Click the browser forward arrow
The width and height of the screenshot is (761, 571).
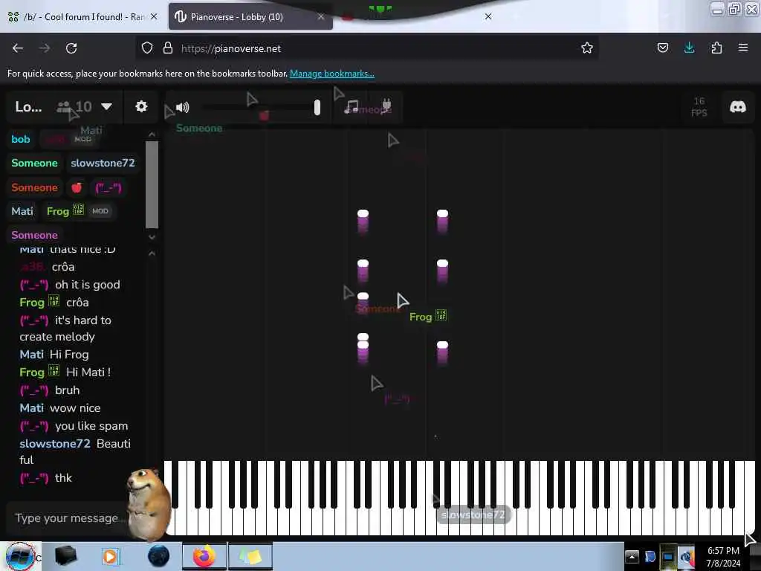click(44, 48)
